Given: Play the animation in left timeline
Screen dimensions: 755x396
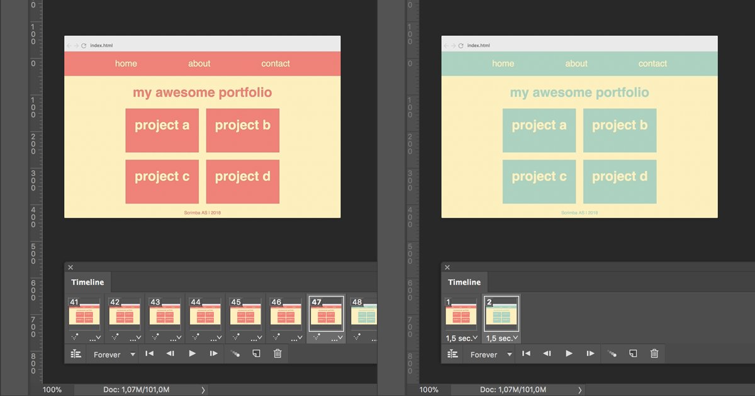Looking at the screenshot, I should click(x=193, y=354).
